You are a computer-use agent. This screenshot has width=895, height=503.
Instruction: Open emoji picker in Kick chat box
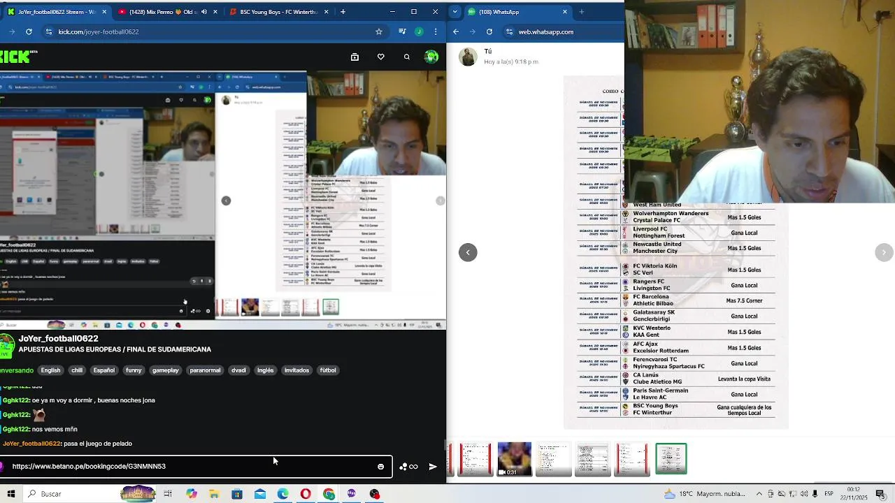(381, 467)
